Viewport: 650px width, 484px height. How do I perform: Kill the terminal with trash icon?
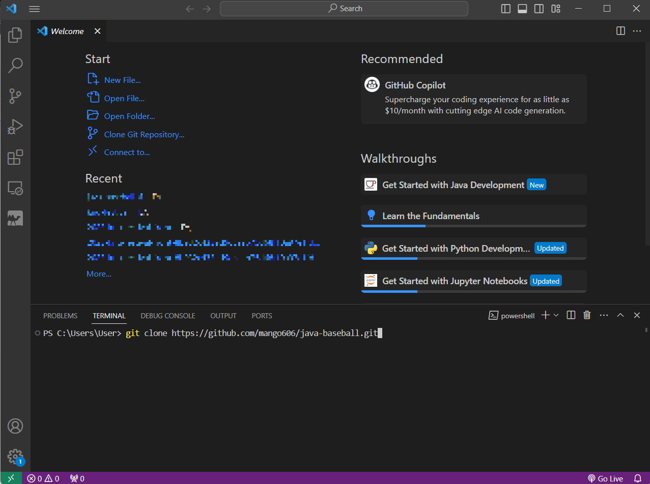pos(587,315)
